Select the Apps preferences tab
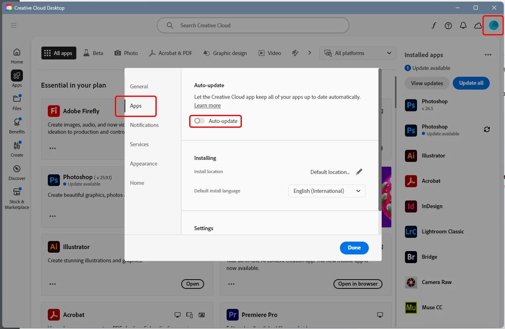The width and height of the screenshot is (505, 329). (x=136, y=106)
